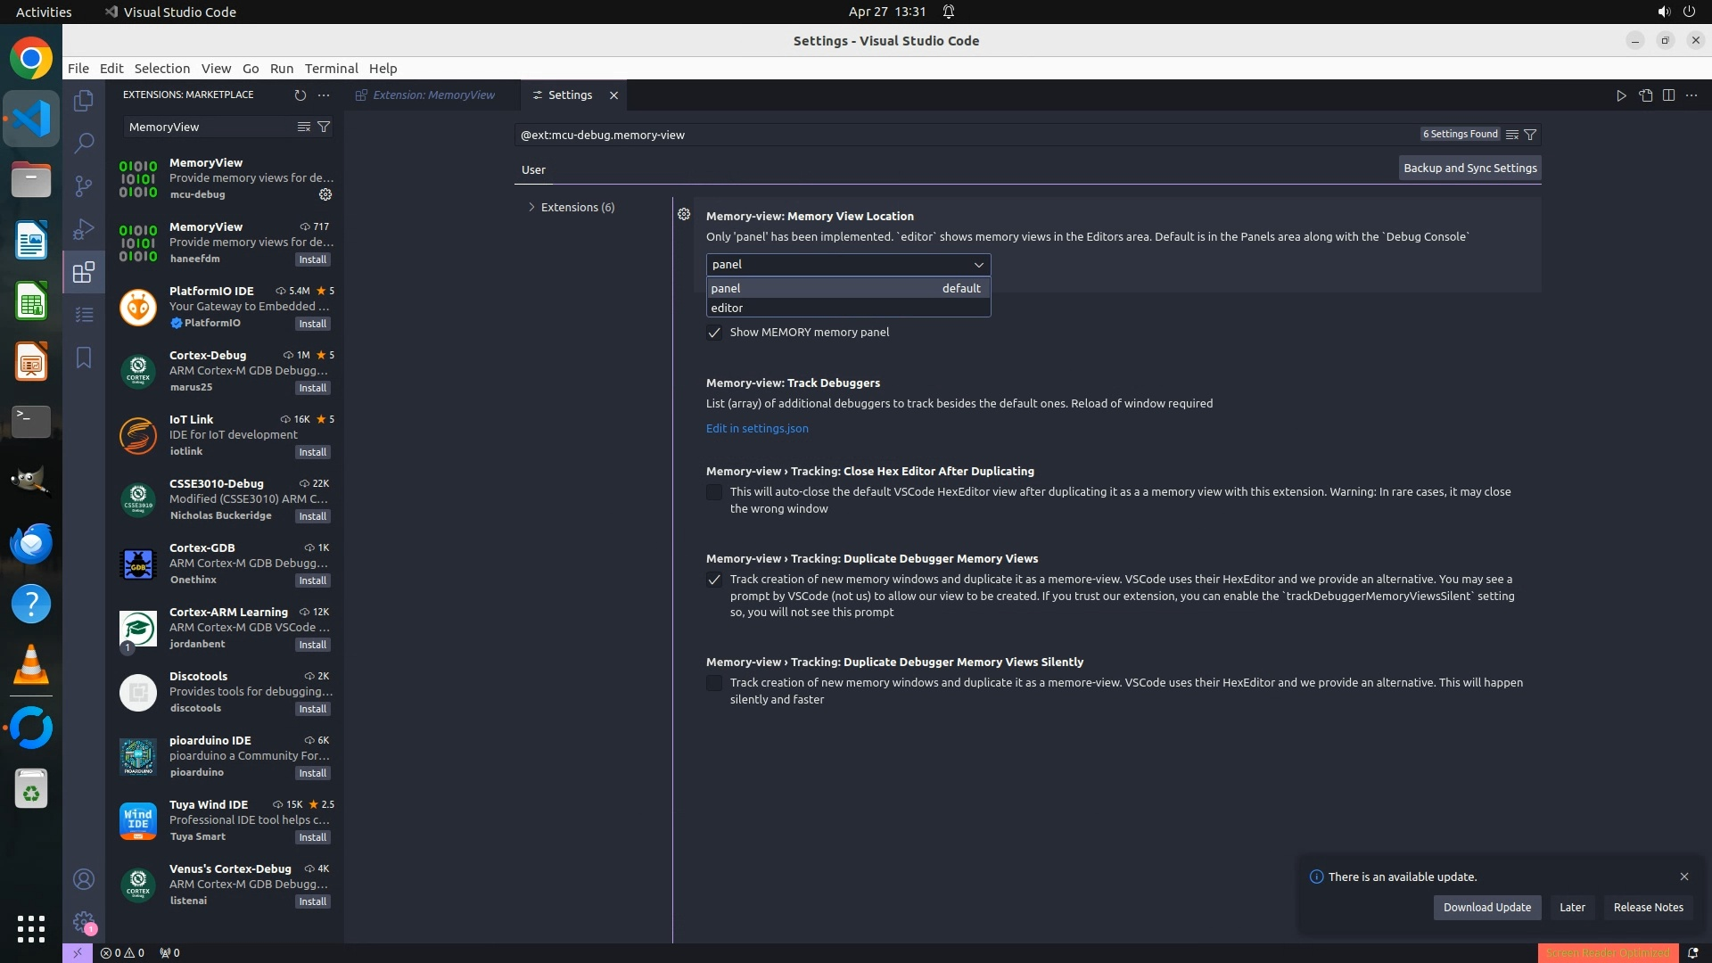
Task: Click Edit in settings.json link
Action: [x=757, y=429]
